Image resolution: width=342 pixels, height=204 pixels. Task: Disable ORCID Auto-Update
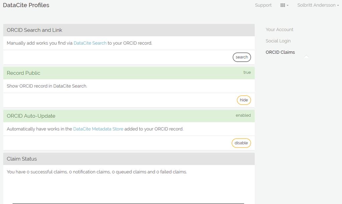[x=241, y=143]
